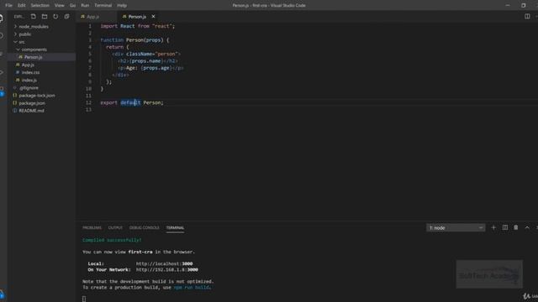This screenshot has width=538, height=302.
Task: Open Person.js in the Explorer tree
Action: pyautogui.click(x=33, y=57)
